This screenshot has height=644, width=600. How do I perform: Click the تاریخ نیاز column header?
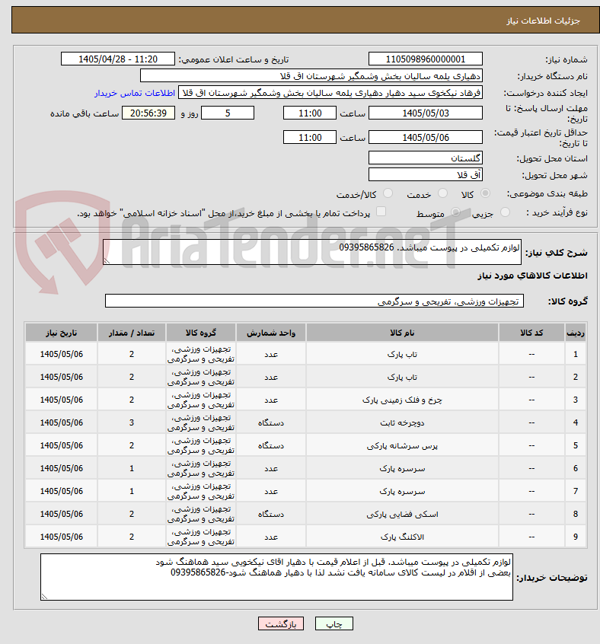(x=61, y=333)
